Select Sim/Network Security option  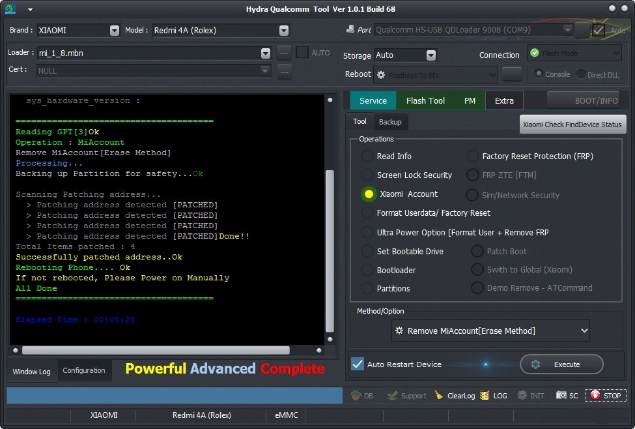[472, 195]
